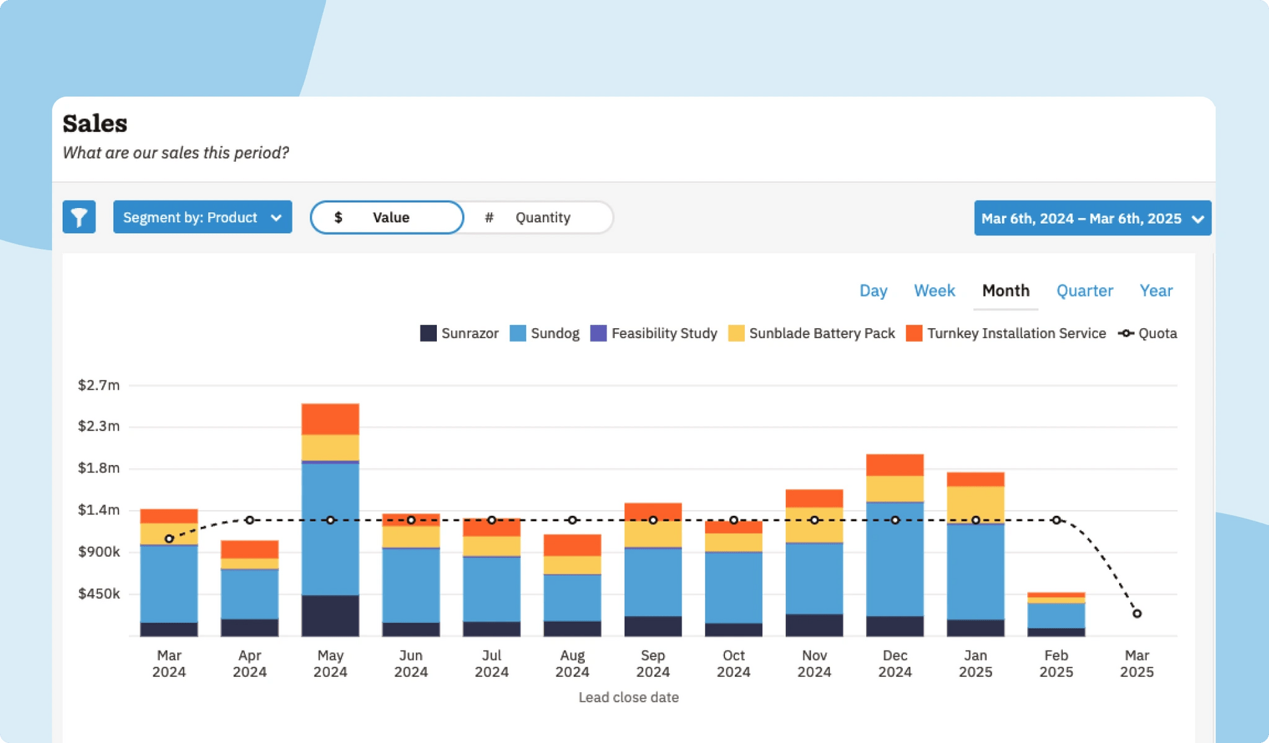Click the Sunblade Battery Pack yellow color swatch

[735, 334]
